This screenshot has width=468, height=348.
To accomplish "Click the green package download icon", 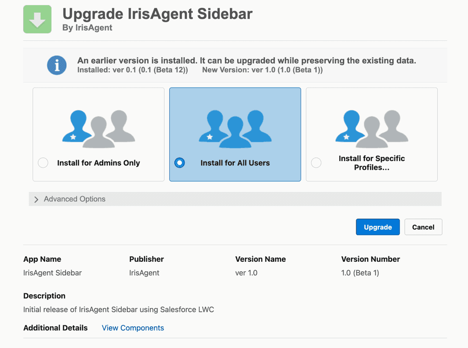I will tap(37, 19).
